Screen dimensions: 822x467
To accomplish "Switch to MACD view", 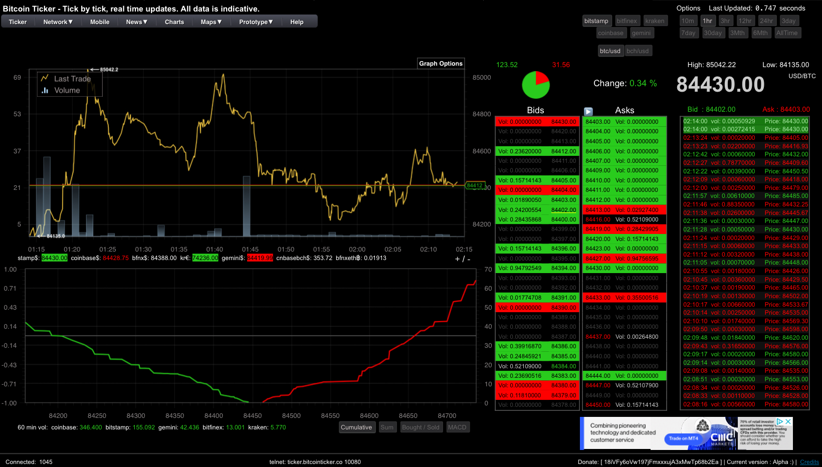I will coord(457,427).
